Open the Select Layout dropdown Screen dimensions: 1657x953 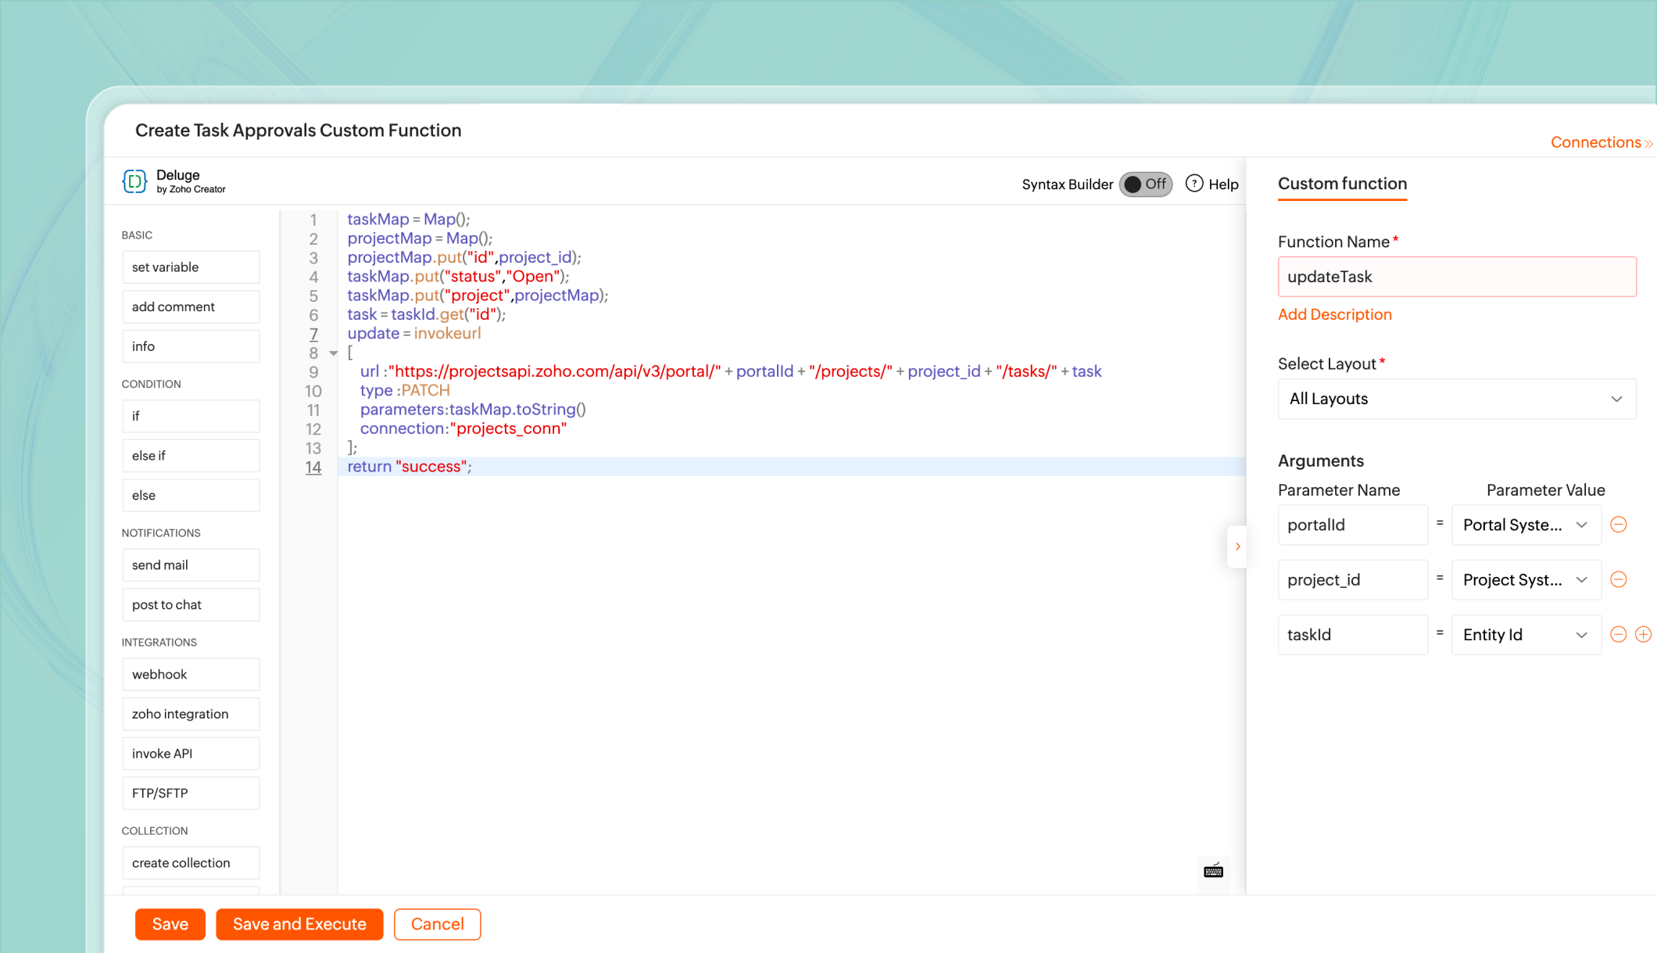[x=1456, y=399]
